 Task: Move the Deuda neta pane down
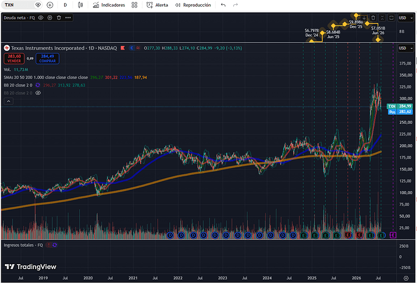coord(364,18)
